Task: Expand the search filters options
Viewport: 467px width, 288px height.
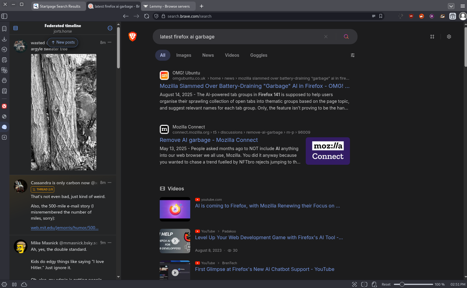Action: point(353,55)
